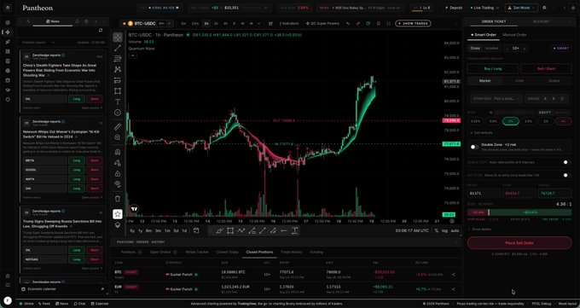Click the Show Trades button
Screen dimensions: 580x308
413,23
